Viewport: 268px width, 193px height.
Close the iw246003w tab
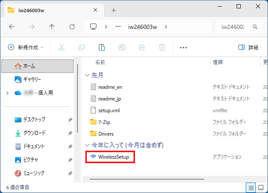[95, 10]
